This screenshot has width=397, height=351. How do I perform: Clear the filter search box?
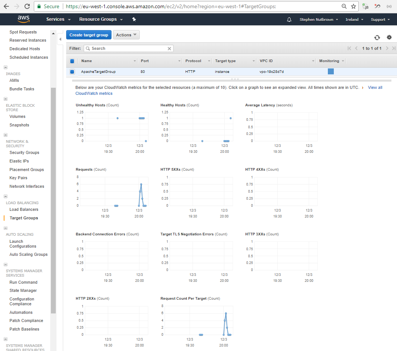pyautogui.click(x=170, y=49)
